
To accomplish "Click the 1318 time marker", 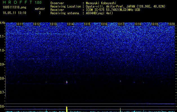I will tap(138, 24).
